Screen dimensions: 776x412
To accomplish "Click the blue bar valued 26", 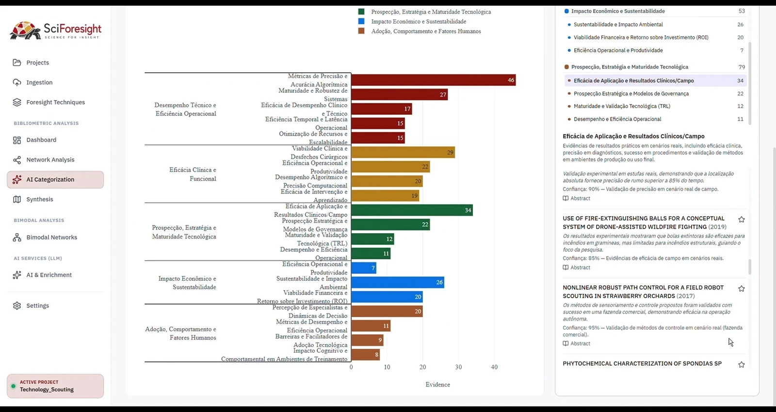I will click(398, 283).
